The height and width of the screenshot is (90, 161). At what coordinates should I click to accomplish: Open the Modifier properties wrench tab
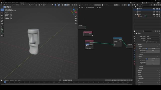click(x=134, y=50)
